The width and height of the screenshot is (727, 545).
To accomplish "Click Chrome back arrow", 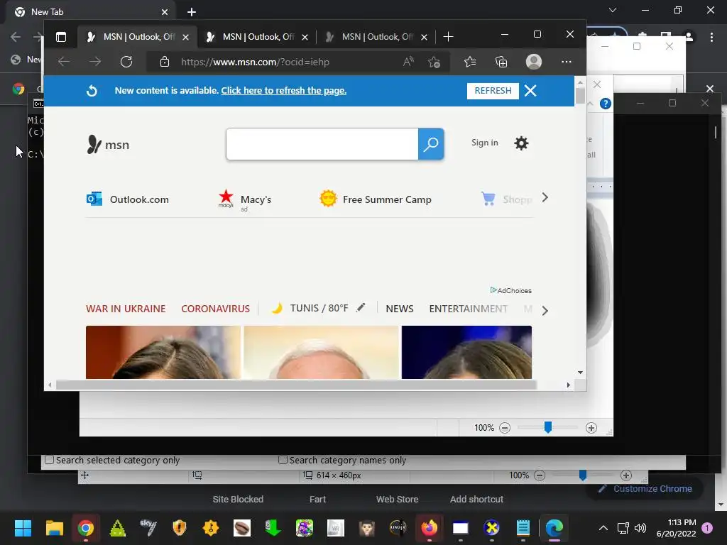I will [16, 37].
